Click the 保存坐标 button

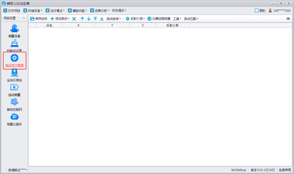click(x=39, y=19)
